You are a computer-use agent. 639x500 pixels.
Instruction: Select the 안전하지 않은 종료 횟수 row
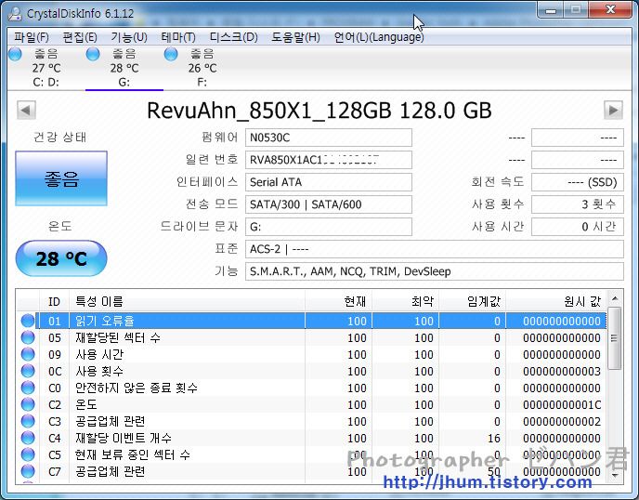(311, 388)
